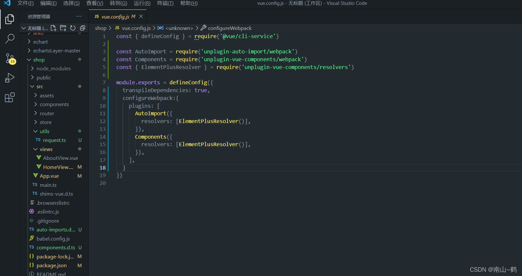Open the 终端(T) menu
The width and height of the screenshot is (522, 276).
(165, 3)
